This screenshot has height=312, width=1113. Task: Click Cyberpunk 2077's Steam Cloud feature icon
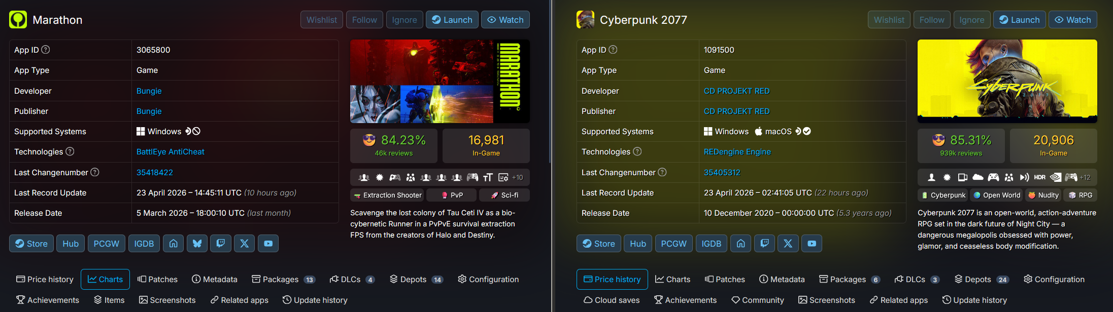(977, 177)
